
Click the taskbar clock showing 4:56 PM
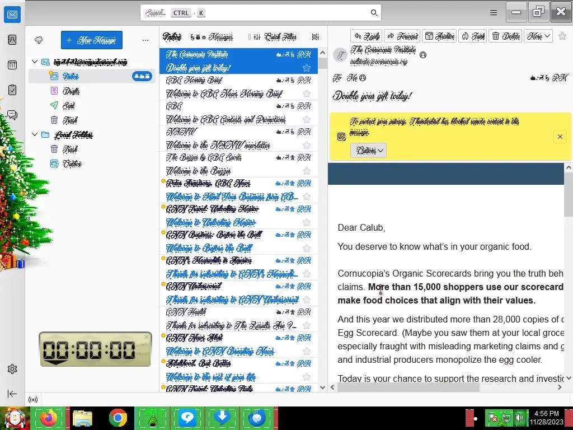(546, 418)
